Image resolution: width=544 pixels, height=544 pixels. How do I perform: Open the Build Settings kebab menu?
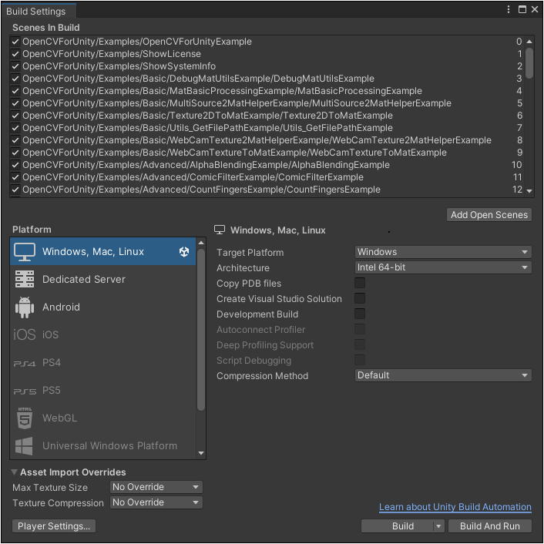point(509,9)
